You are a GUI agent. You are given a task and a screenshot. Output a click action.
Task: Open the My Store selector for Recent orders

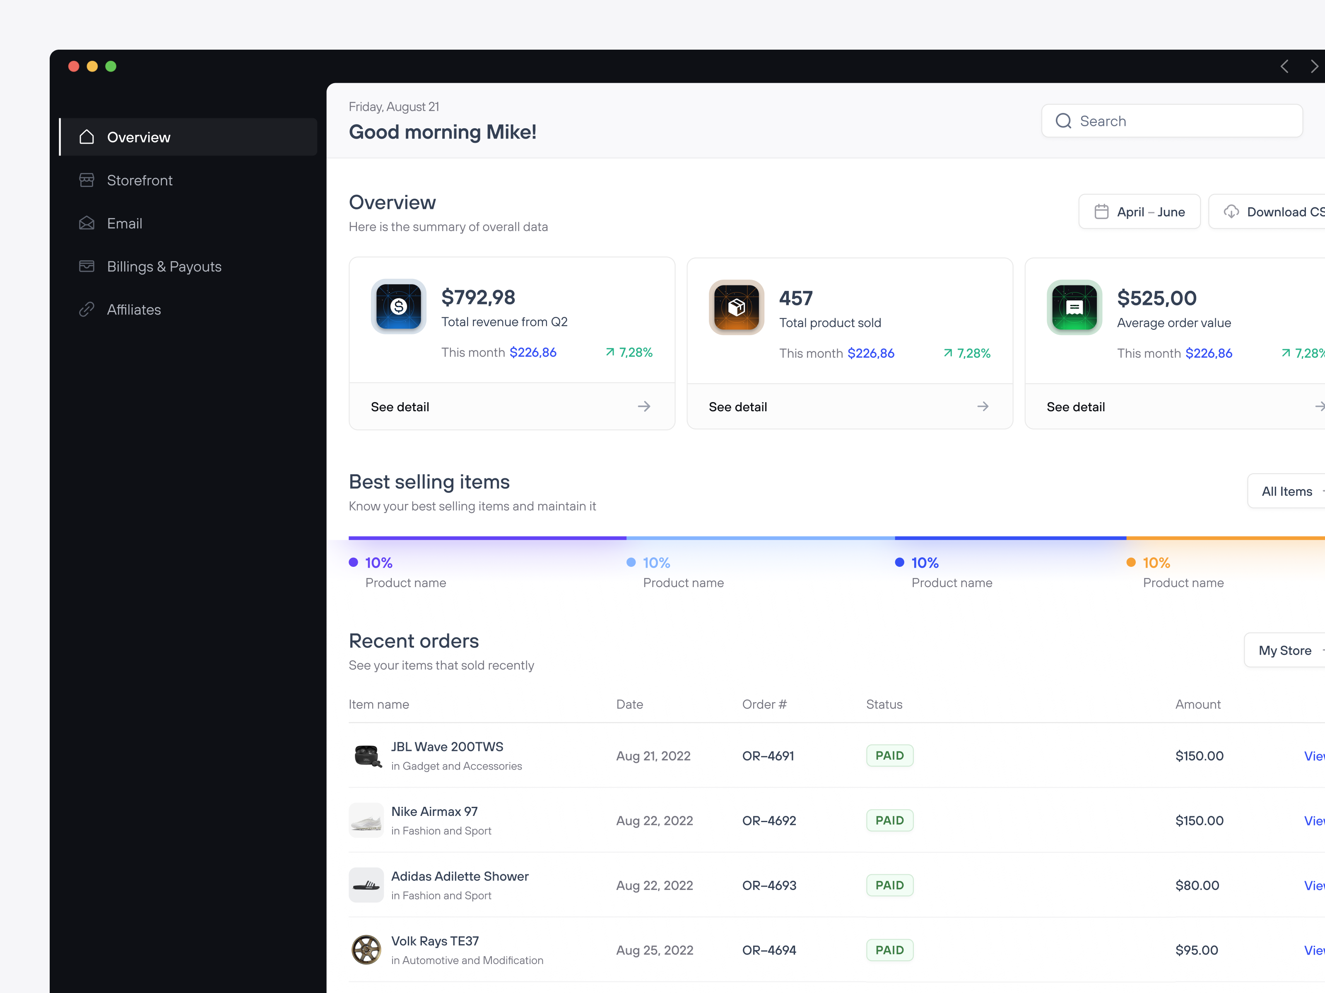(1285, 650)
